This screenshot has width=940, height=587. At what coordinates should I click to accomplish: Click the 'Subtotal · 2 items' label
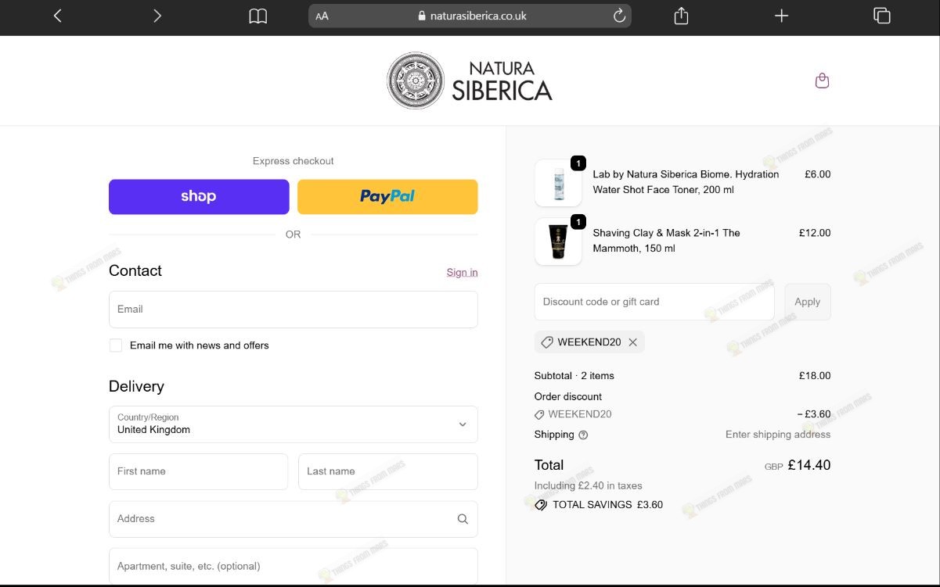[574, 376]
